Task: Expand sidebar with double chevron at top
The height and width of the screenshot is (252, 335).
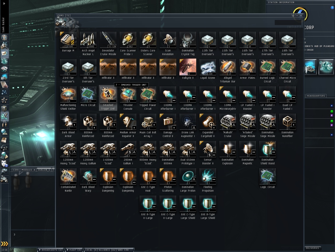Action: pos(4,3)
